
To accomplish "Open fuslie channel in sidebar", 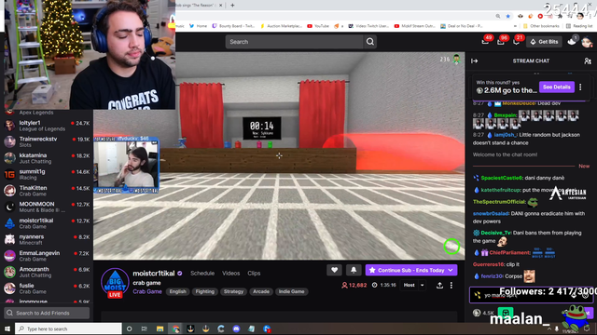I will 47,288.
